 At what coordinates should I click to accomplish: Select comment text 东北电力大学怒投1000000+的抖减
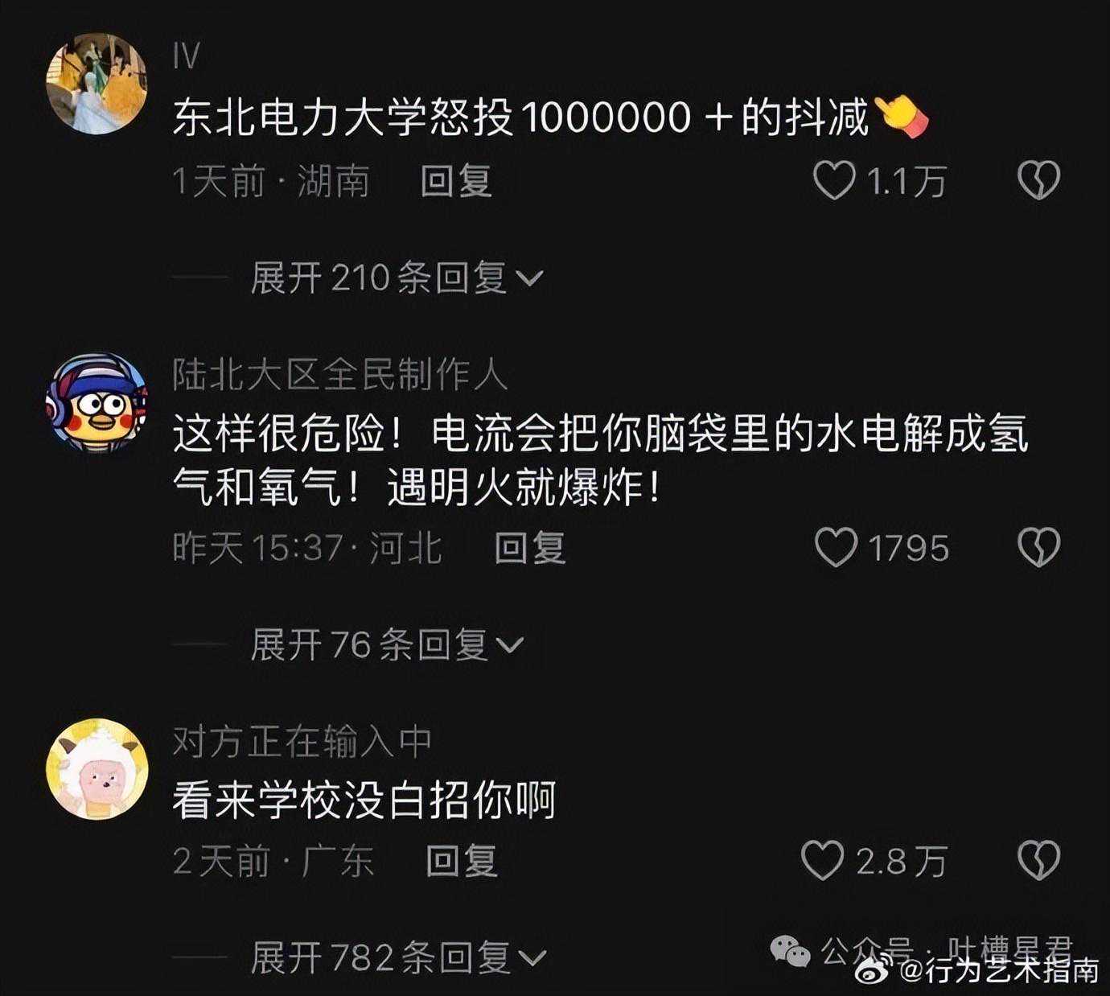521,117
